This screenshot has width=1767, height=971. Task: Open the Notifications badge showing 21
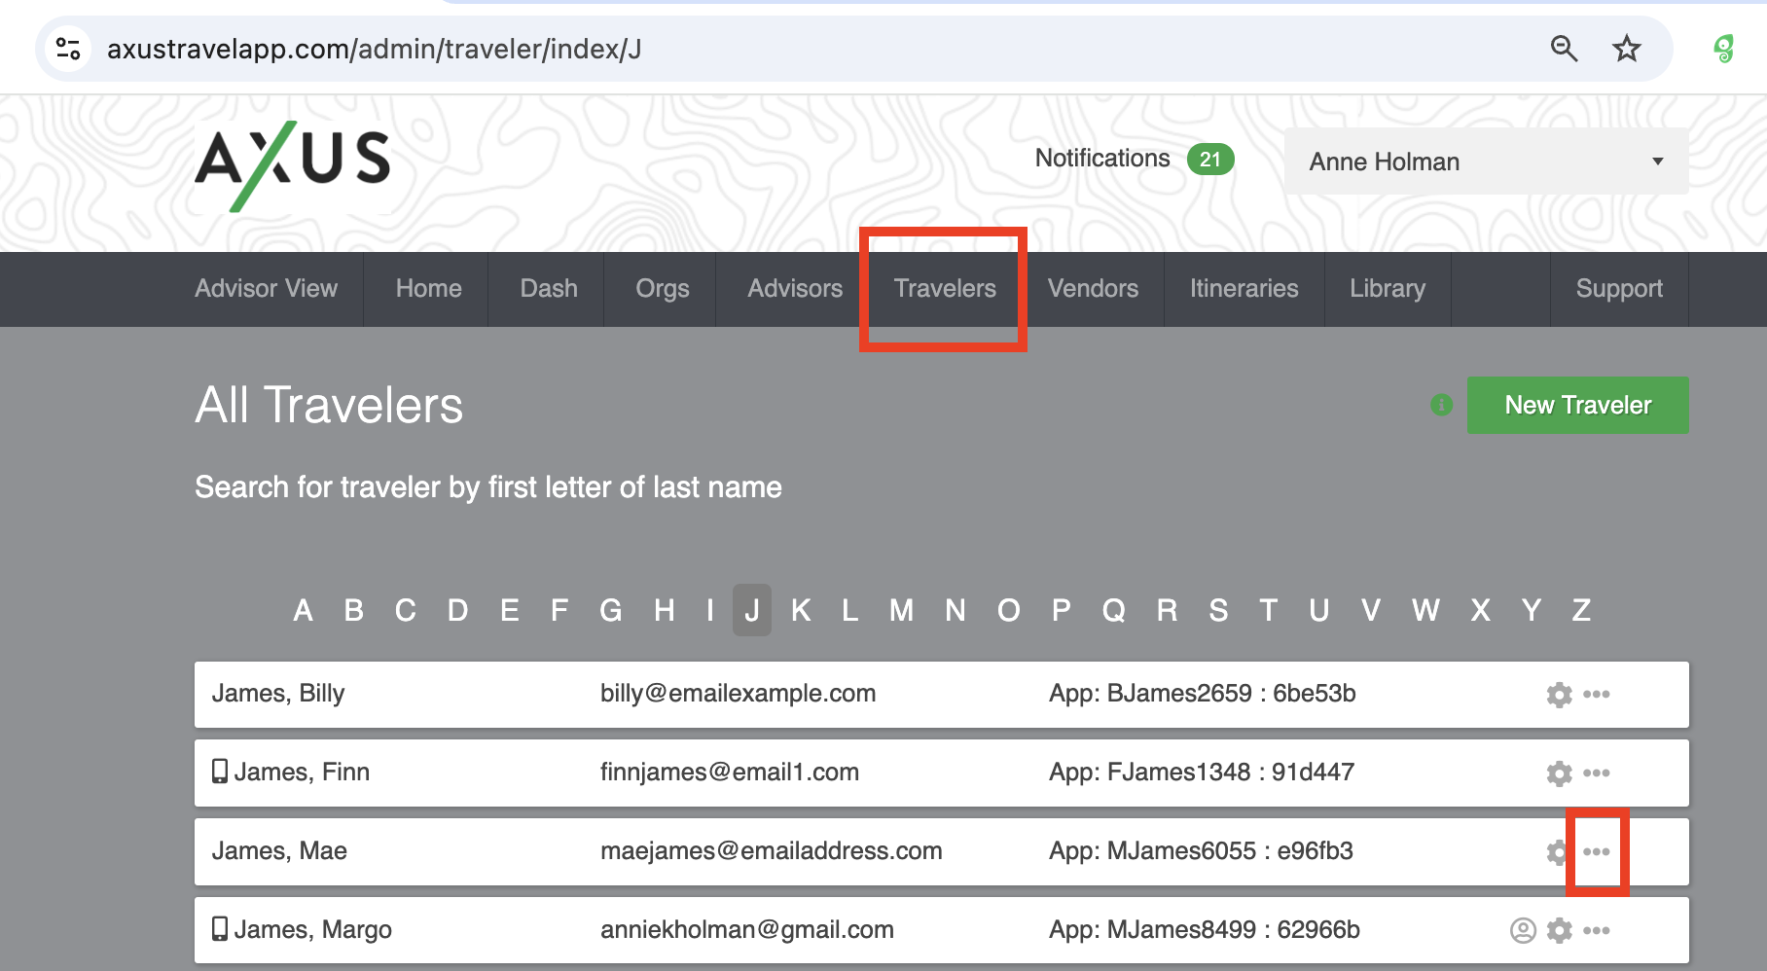coord(1209,160)
